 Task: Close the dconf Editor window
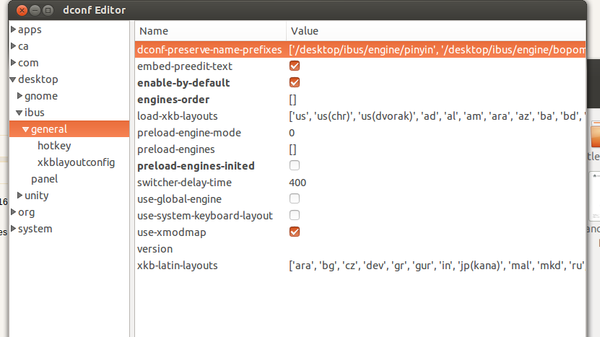(22, 10)
